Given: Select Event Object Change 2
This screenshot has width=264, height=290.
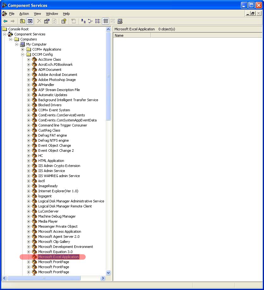Looking at the screenshot, I should 56,151.
